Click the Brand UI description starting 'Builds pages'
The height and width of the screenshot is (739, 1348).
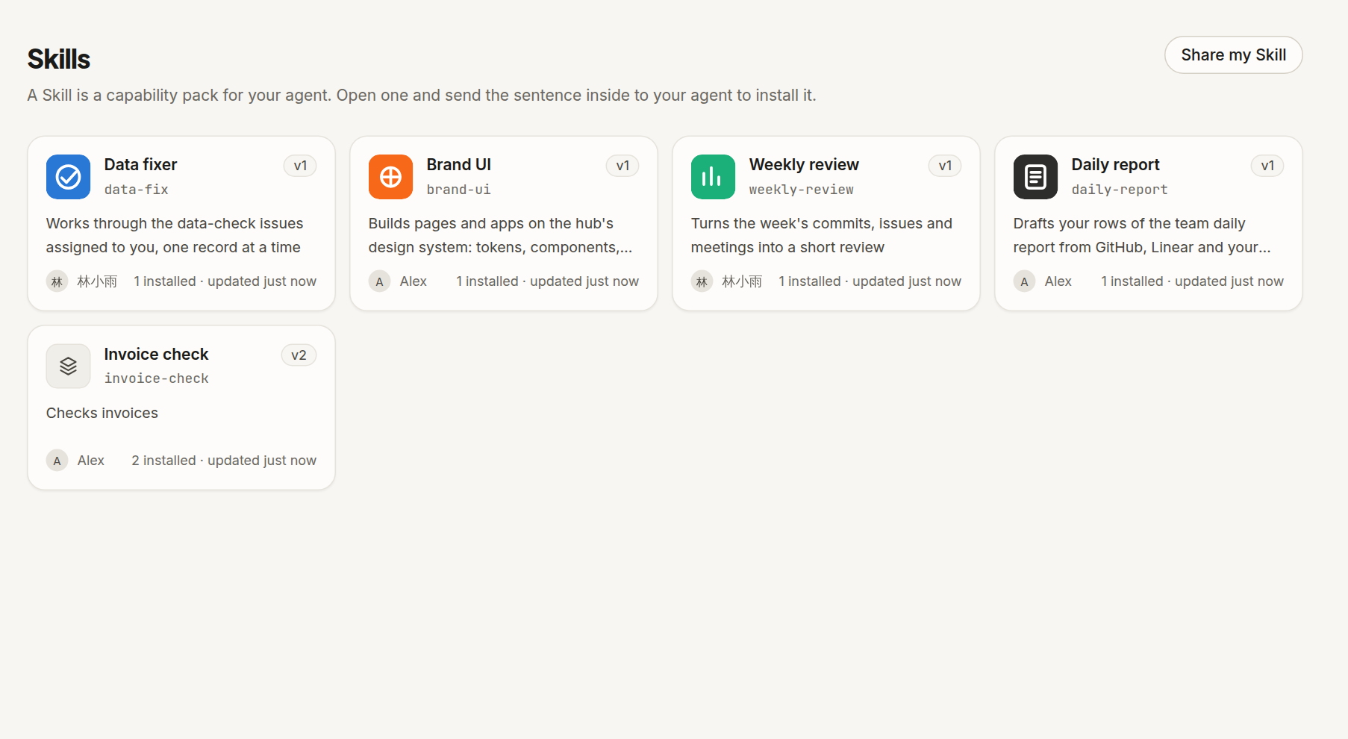(x=500, y=235)
